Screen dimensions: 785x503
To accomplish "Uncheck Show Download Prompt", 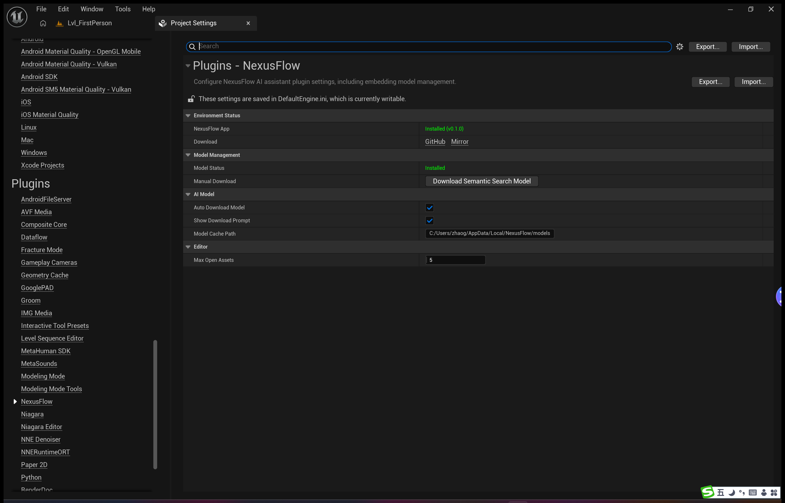I will pos(429,220).
